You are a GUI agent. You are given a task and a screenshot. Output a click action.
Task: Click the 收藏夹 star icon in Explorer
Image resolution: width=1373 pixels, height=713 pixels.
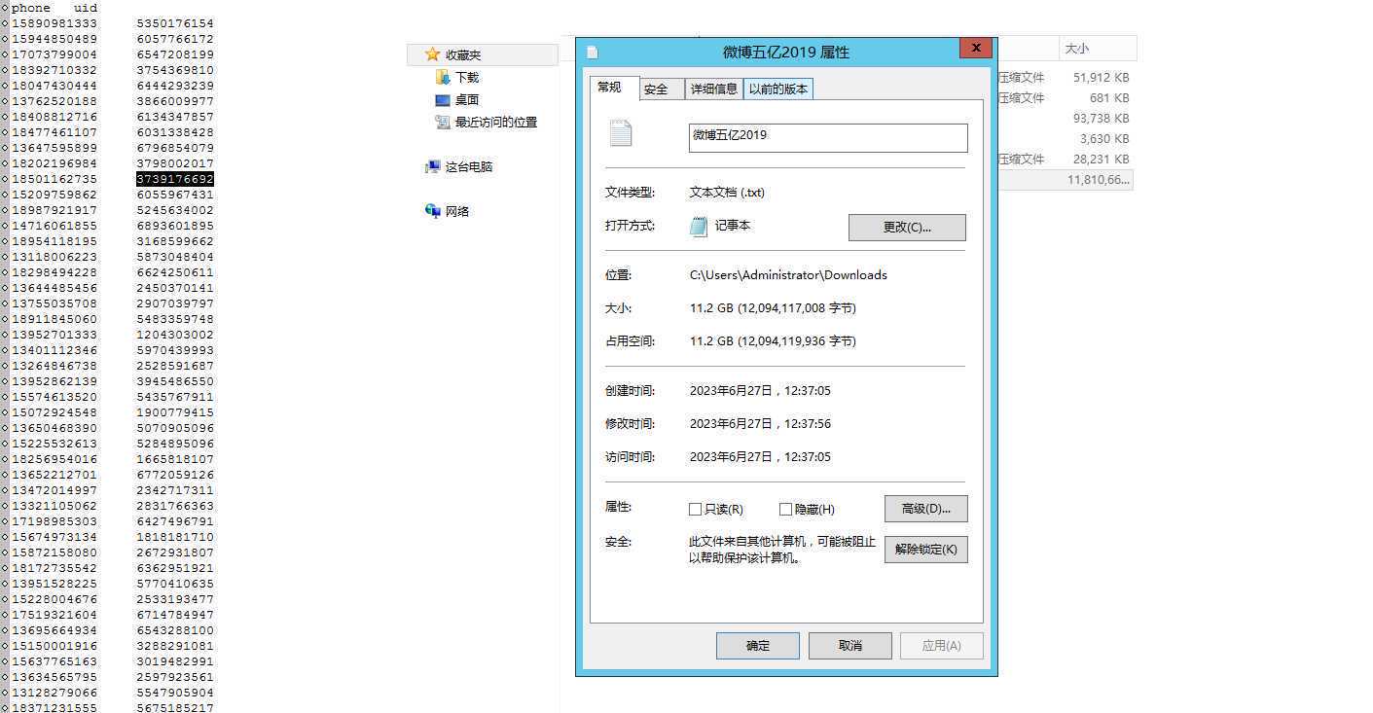(433, 54)
